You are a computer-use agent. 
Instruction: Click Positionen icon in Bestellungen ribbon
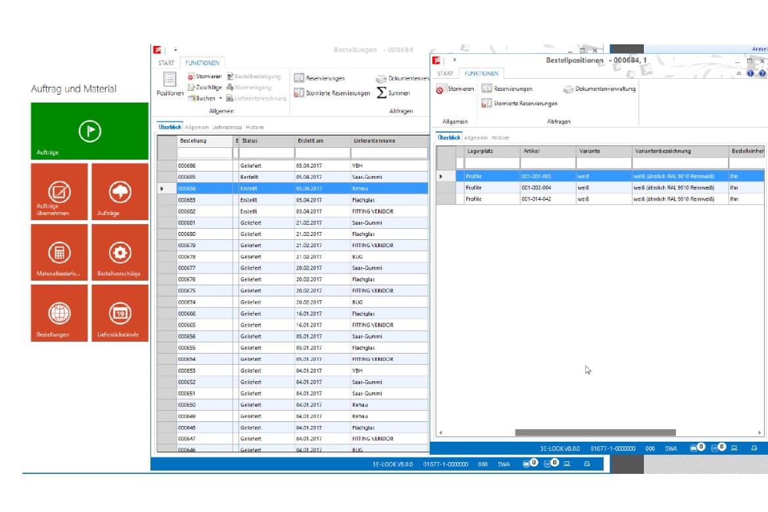pyautogui.click(x=169, y=83)
